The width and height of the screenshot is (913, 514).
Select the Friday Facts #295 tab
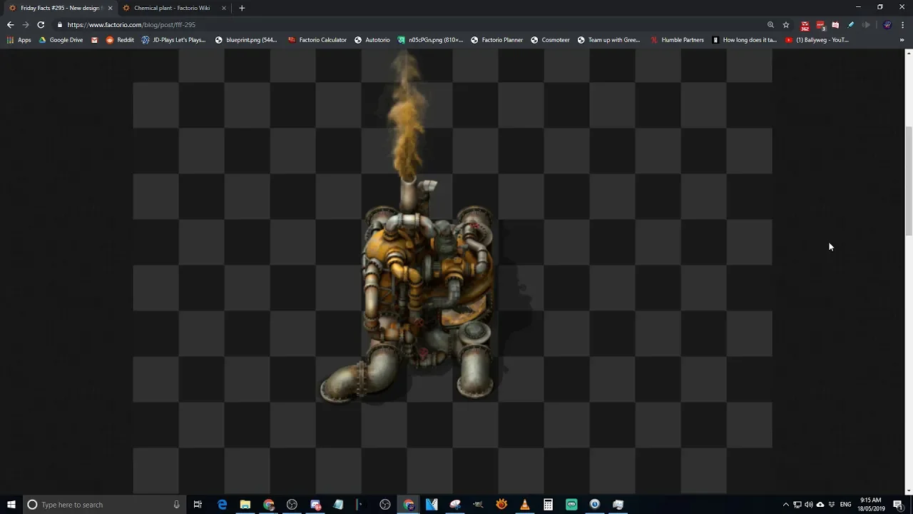point(59,8)
